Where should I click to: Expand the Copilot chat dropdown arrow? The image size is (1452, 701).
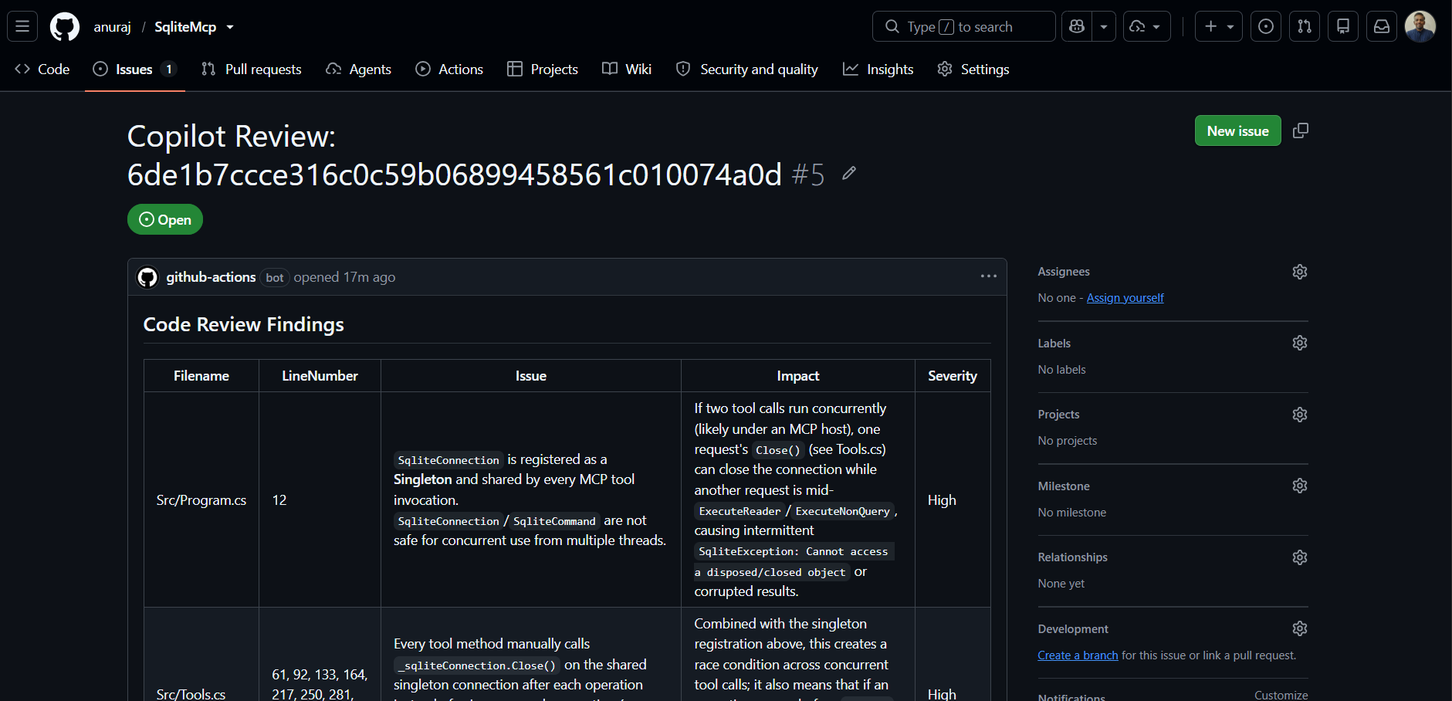tap(1104, 26)
